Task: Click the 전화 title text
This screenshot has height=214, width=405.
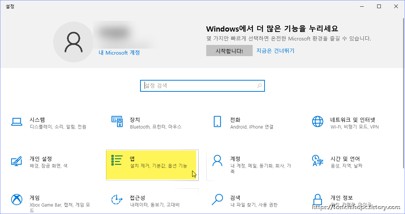Action: pyautogui.click(x=235, y=120)
